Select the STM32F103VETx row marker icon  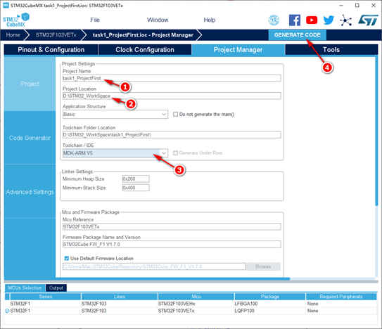7,311
